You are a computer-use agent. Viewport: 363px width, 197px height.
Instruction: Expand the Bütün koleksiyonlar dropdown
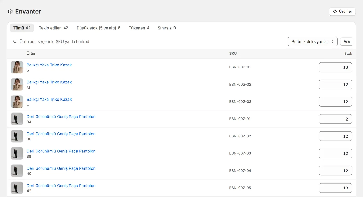312,41
